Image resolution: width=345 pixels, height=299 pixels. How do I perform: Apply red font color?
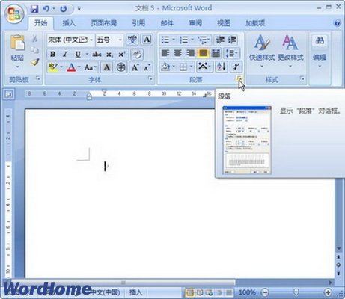[71, 67]
